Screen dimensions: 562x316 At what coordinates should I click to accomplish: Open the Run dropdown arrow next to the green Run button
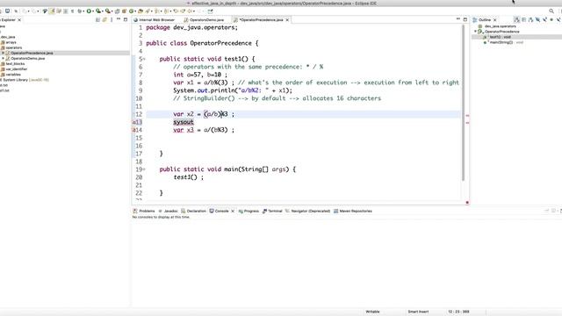pos(92,11)
